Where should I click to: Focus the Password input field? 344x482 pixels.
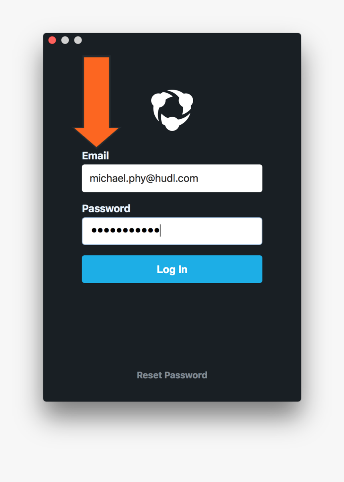pyautogui.click(x=172, y=231)
